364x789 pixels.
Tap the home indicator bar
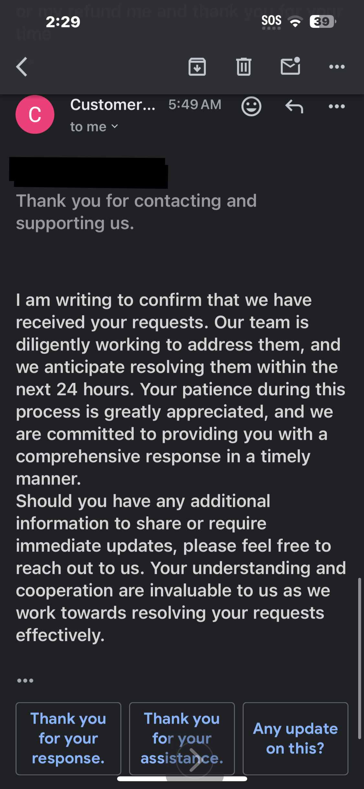point(182,779)
